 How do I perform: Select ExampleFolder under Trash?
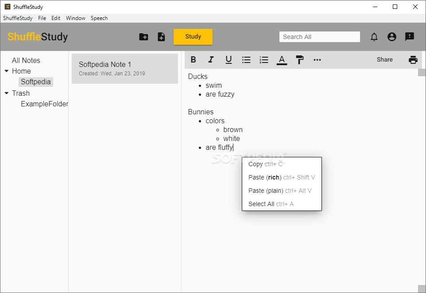pos(45,104)
